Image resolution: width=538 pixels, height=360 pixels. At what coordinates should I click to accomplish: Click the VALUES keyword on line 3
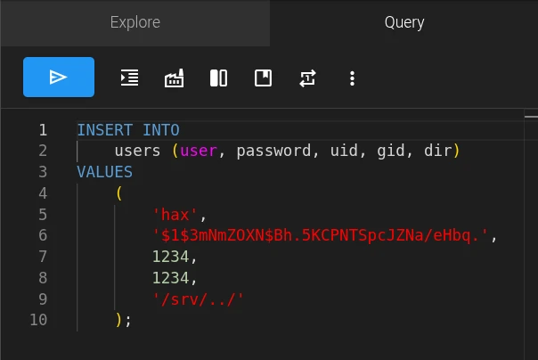pos(104,172)
